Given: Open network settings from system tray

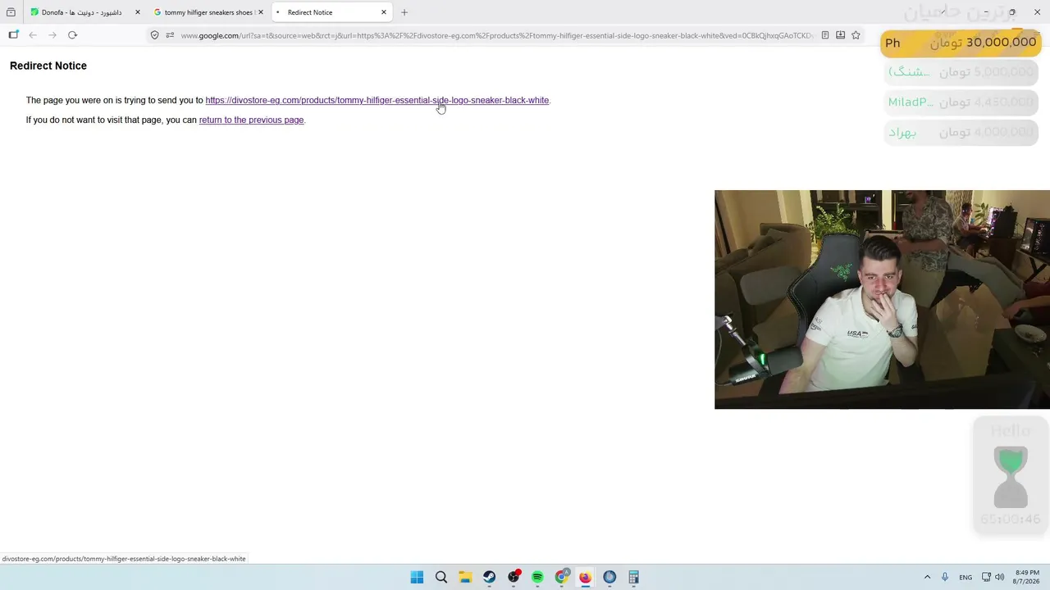Looking at the screenshot, I should click(986, 577).
